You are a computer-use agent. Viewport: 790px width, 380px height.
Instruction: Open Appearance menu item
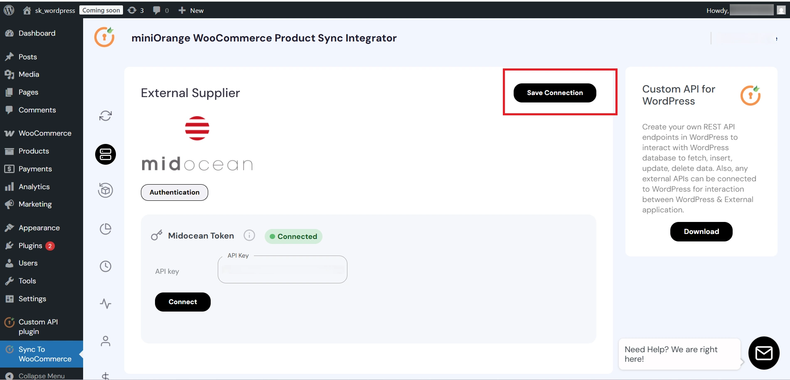click(42, 228)
